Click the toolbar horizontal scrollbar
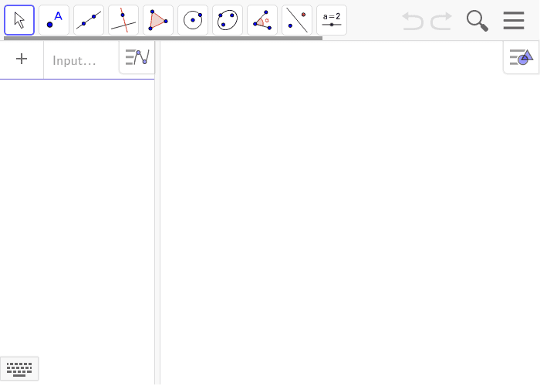The image size is (540, 386). 164,38
